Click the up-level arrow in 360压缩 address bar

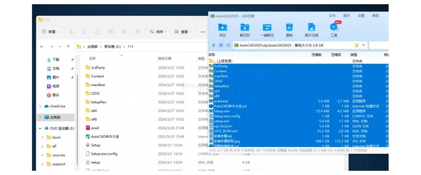pyautogui.click(x=214, y=45)
